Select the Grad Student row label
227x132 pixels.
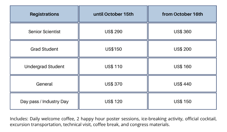point(44,49)
